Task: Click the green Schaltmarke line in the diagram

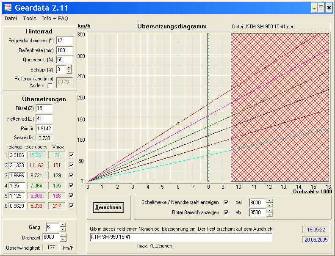Action: click(208, 106)
